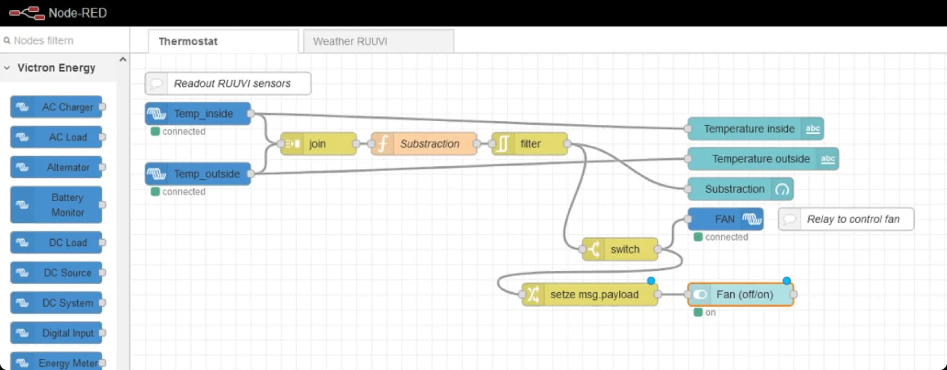Click the palette scroll-up arrow

tap(123, 60)
